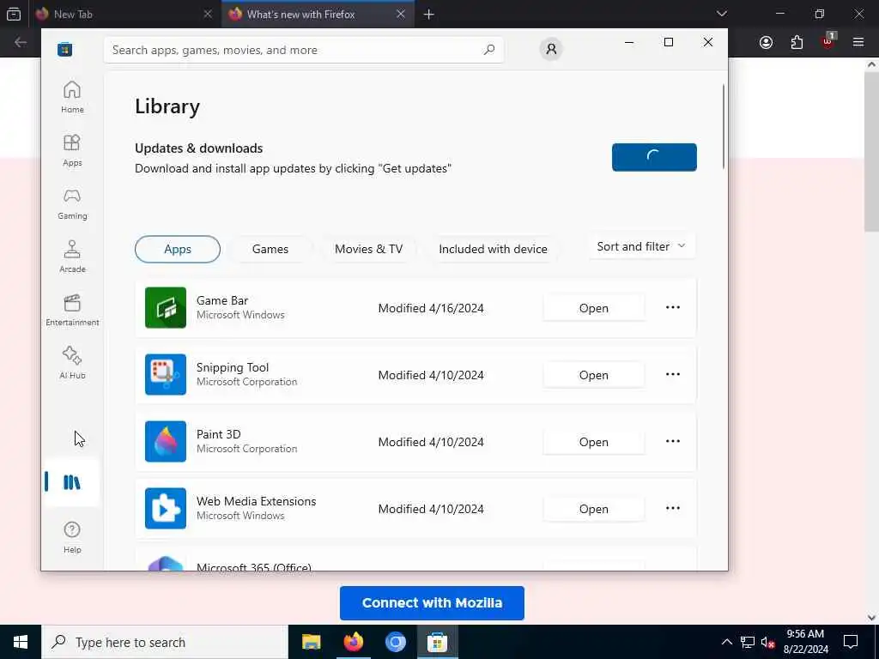Select the Movies & TV filter tab

368,249
